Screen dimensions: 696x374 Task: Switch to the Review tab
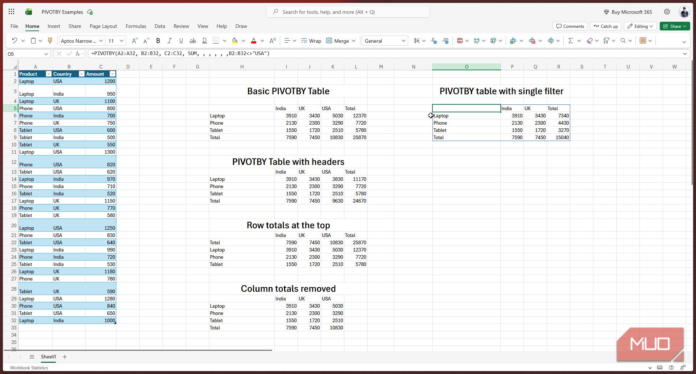[x=181, y=26]
